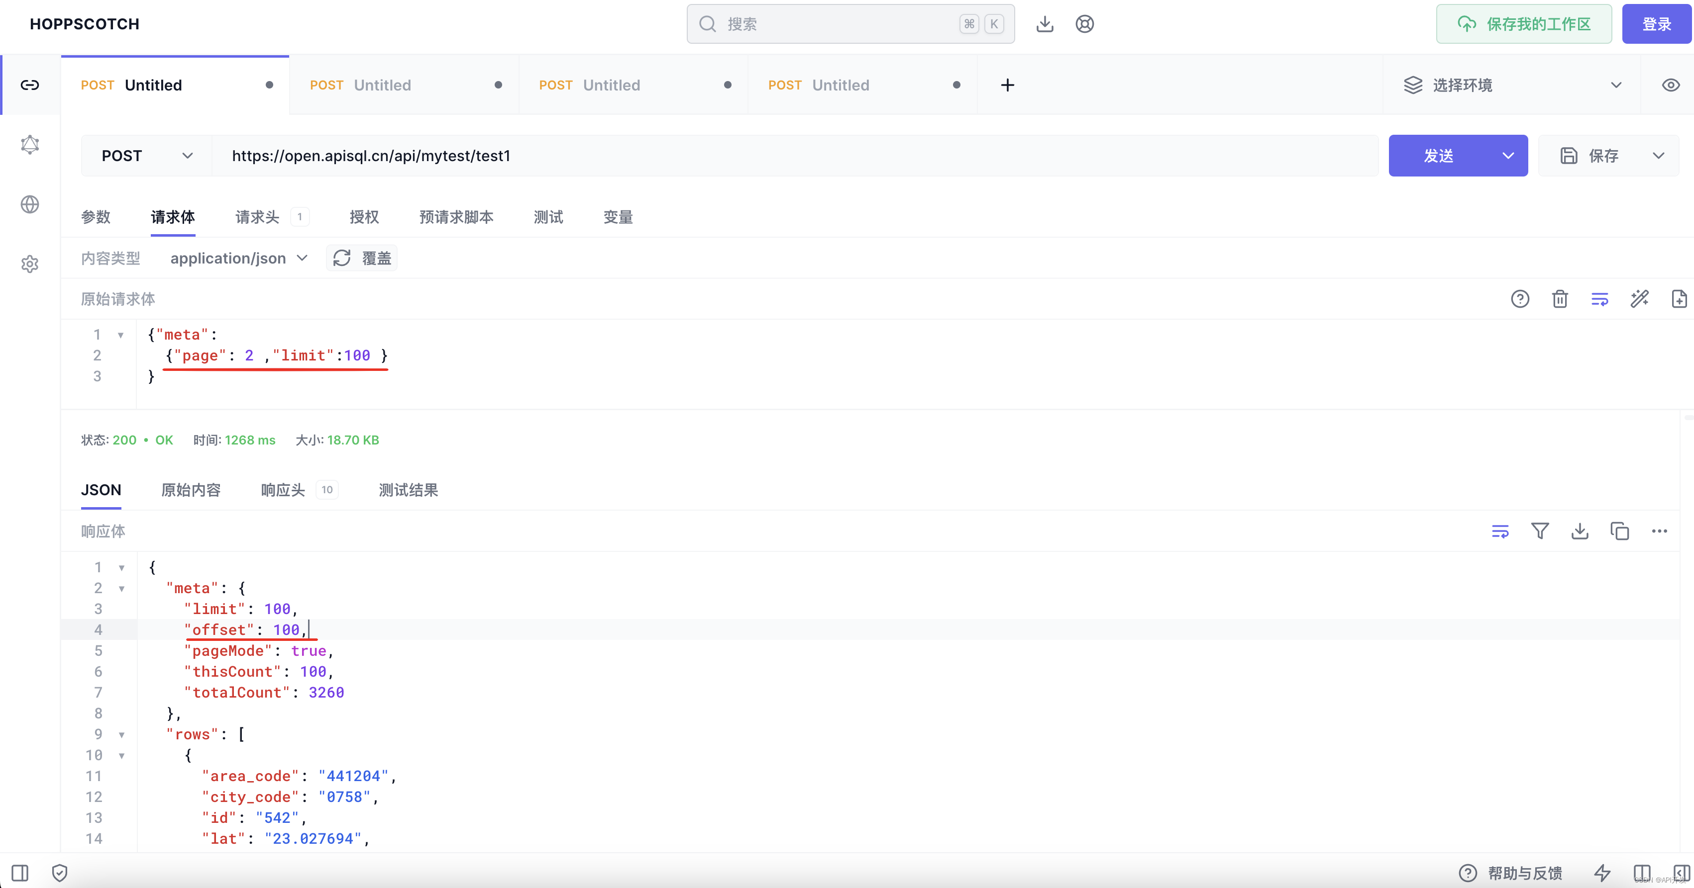Open the POST method dropdown
1694x888 pixels.
[x=147, y=156]
